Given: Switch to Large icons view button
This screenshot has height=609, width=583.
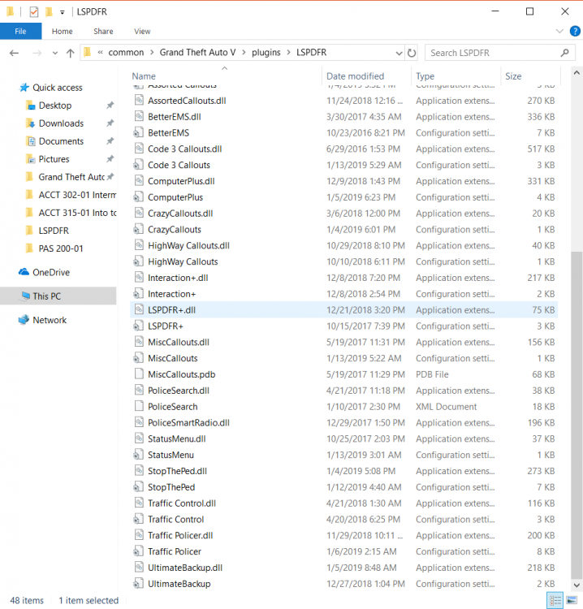Looking at the screenshot, I should tap(572, 601).
